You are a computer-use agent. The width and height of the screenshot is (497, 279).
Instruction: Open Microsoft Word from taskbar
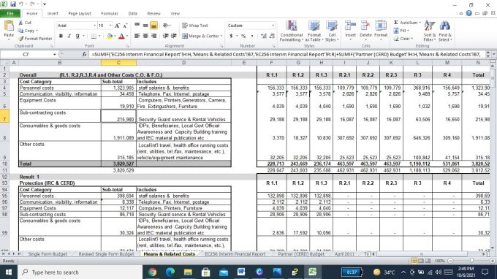pos(241,272)
